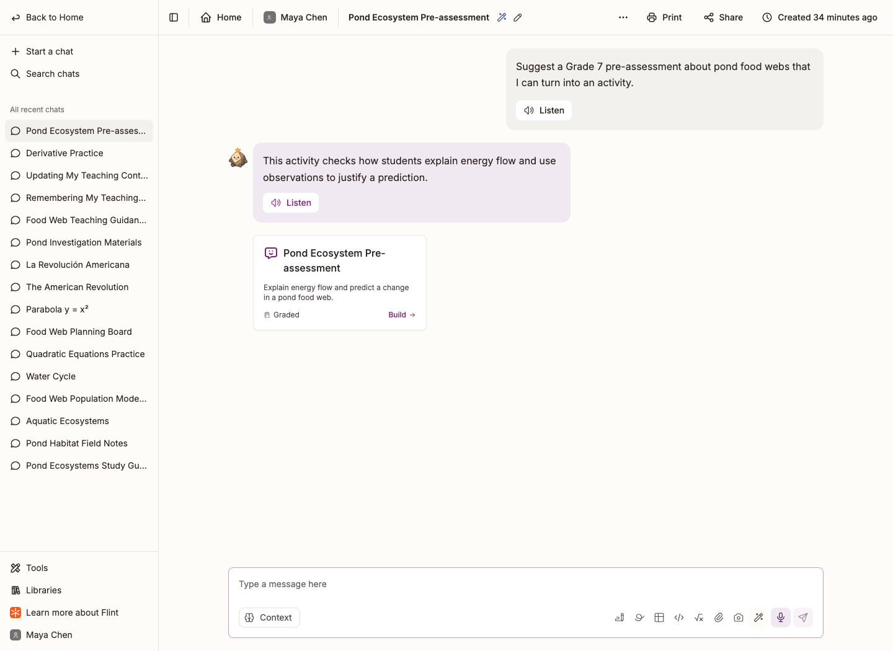The height and width of the screenshot is (651, 893).
Task: Open Quadratic Equations Practice chat
Action: [x=79, y=354]
